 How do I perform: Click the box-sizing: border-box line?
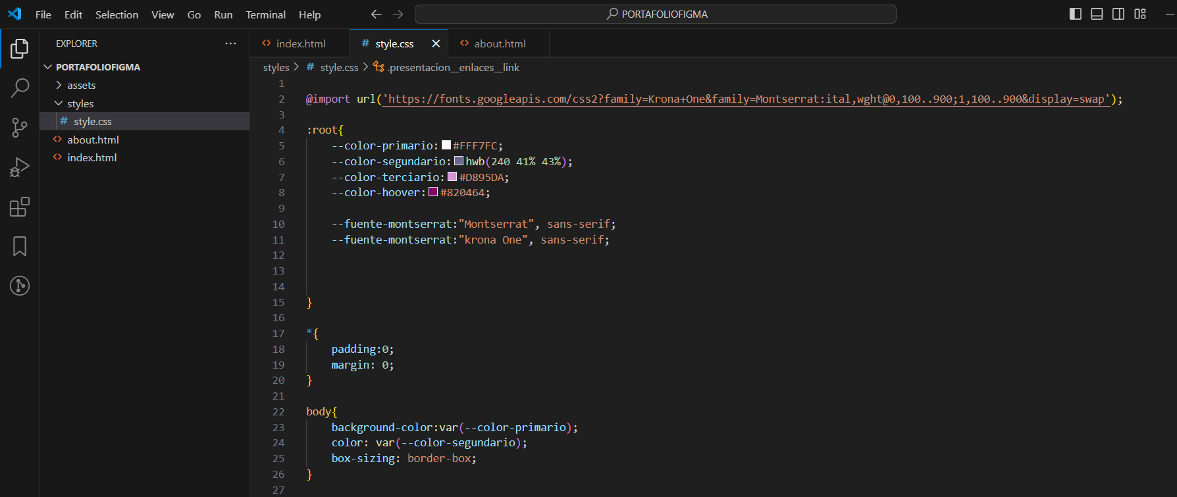tap(404, 458)
